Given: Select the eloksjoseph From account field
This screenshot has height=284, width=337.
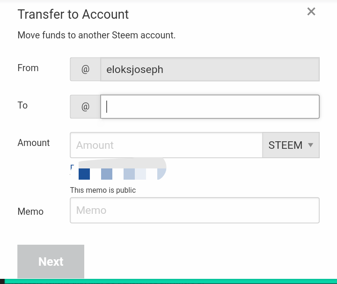Looking at the screenshot, I should coord(210,69).
